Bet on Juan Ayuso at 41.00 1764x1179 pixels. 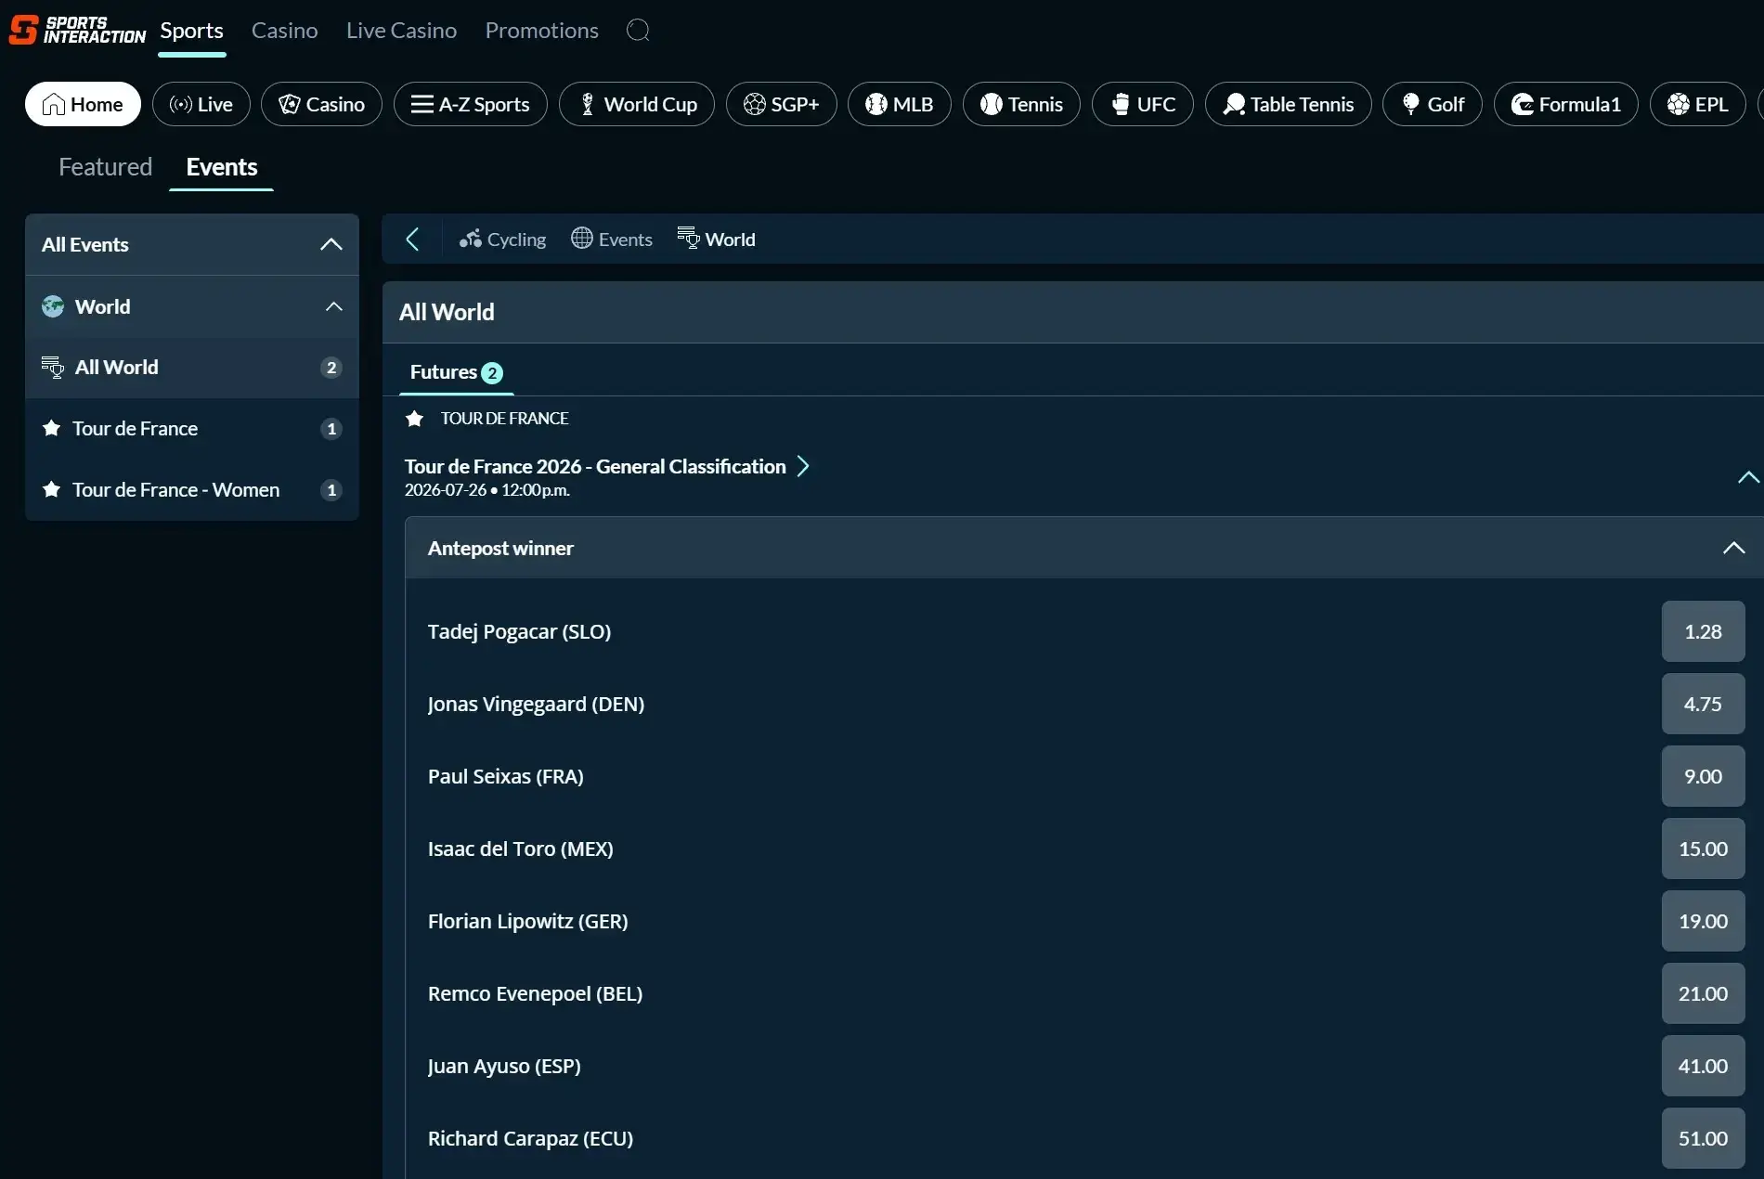[1703, 1066]
